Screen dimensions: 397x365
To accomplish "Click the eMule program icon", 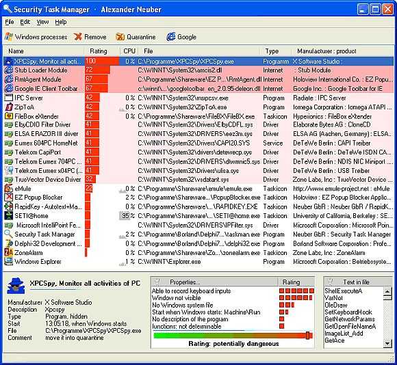I will pyautogui.click(x=9, y=189).
